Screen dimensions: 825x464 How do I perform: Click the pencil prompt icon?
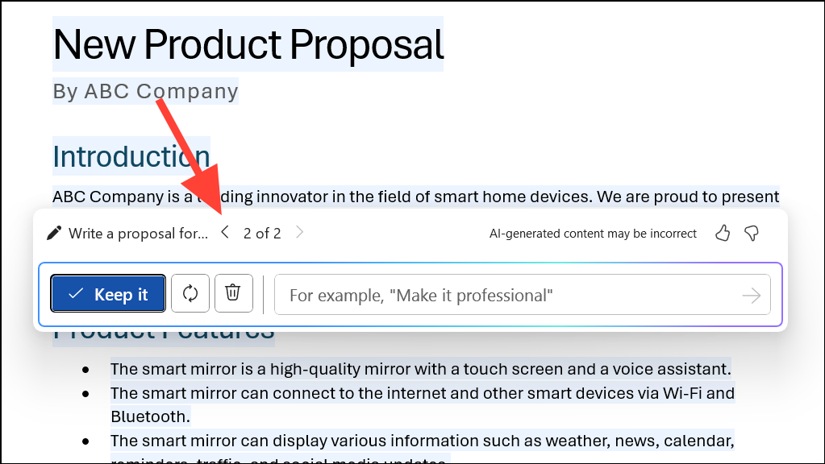[x=53, y=233]
